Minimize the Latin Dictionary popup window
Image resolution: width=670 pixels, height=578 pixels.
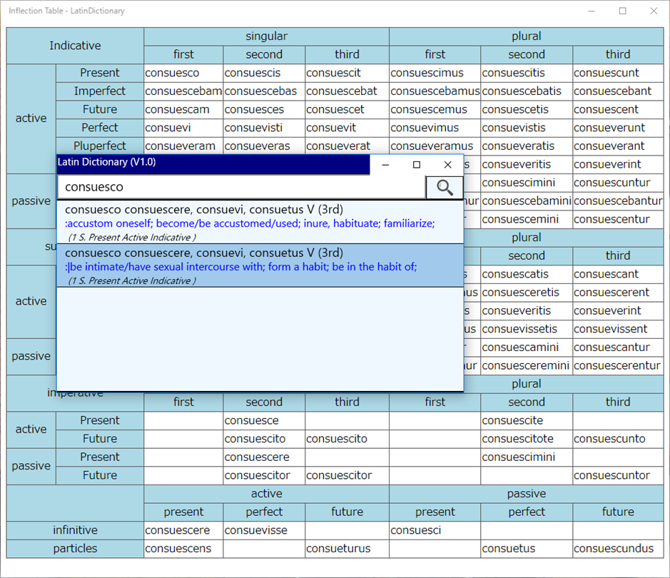pos(385,164)
